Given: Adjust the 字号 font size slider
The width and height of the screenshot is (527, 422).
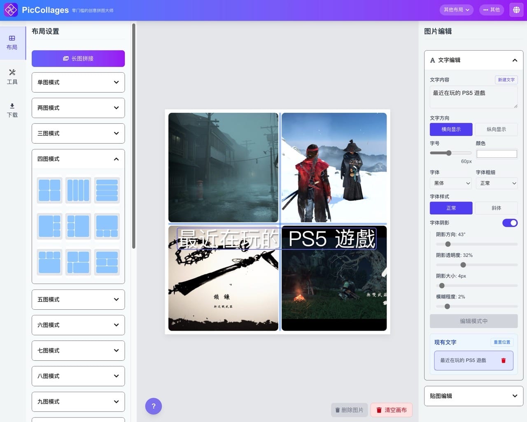Looking at the screenshot, I should pos(448,153).
